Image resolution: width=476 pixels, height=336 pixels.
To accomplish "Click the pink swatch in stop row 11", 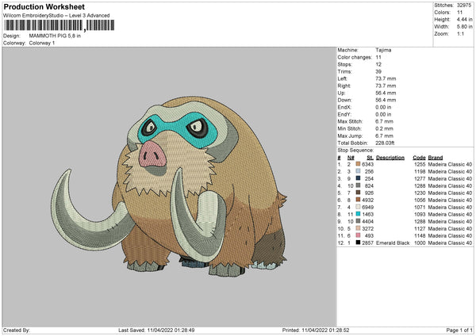I will (358, 235).
